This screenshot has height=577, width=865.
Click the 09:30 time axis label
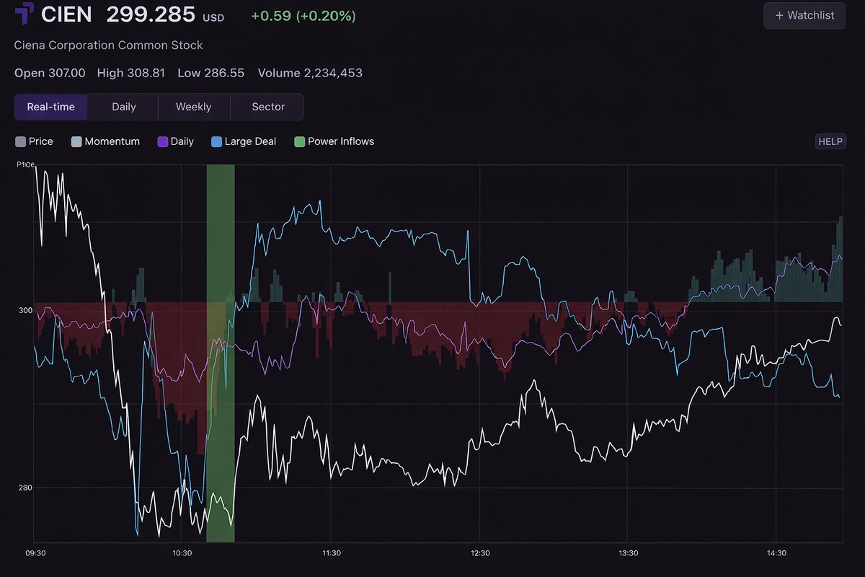pos(35,552)
